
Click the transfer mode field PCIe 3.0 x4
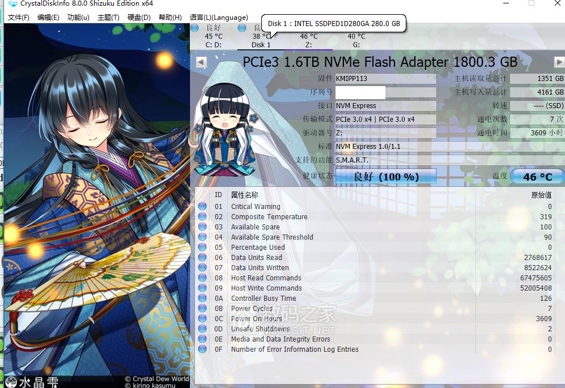pyautogui.click(x=386, y=120)
